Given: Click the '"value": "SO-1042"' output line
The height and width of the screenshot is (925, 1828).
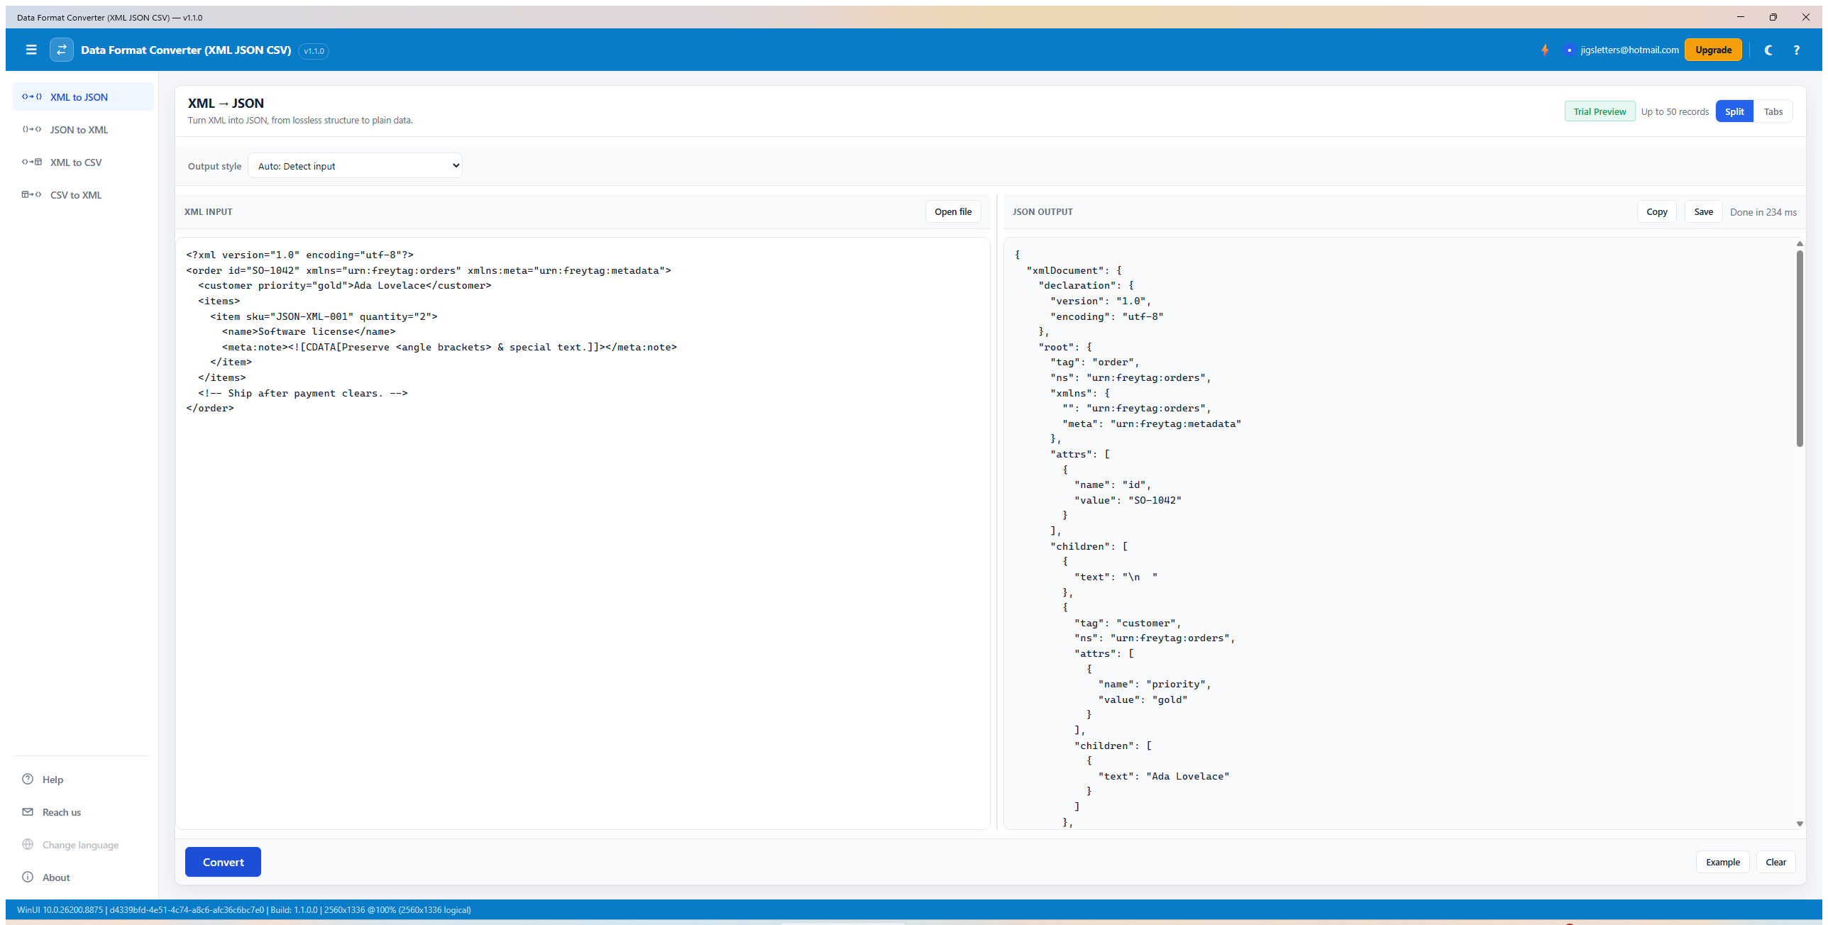Looking at the screenshot, I should click(x=1128, y=500).
